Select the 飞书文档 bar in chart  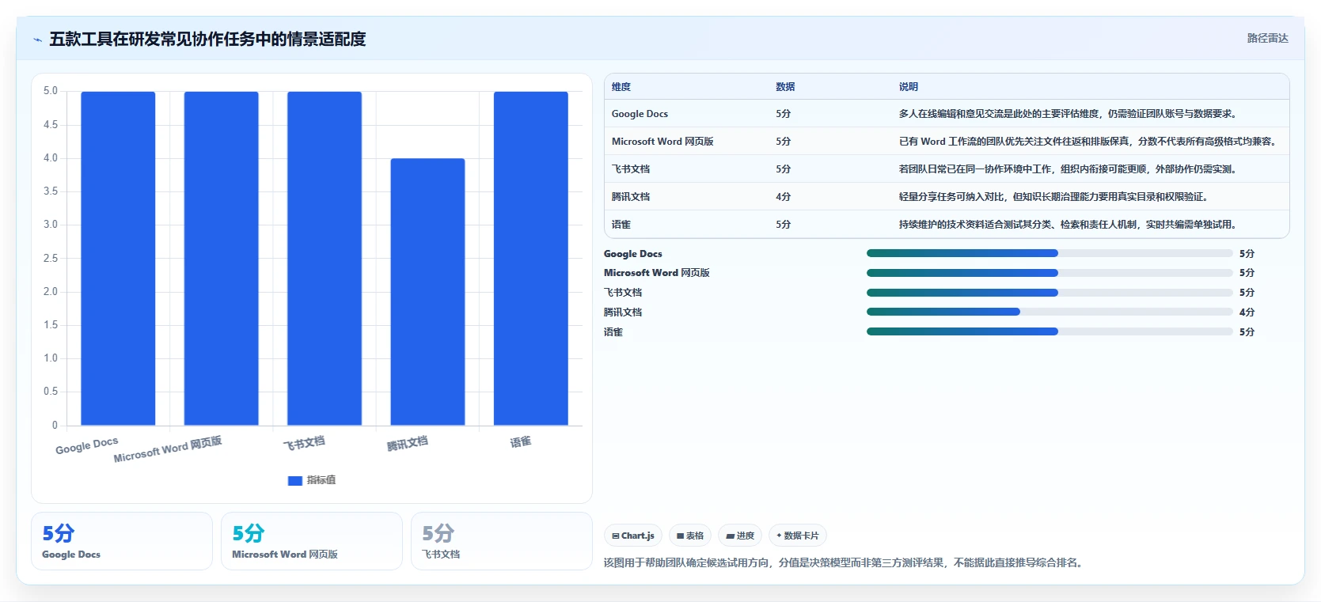click(x=325, y=259)
